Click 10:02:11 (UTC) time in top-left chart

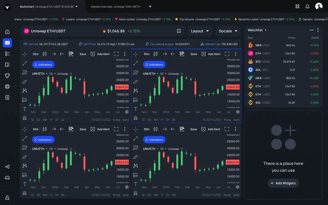[x=101, y=120]
